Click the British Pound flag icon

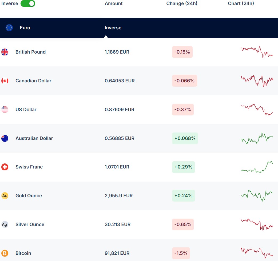pyautogui.click(x=5, y=52)
